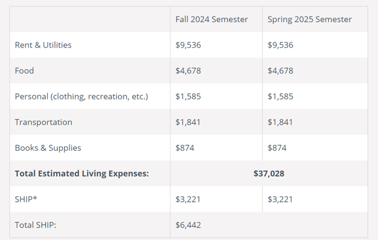Click Spring semester $3,221 SHIP value
This screenshot has width=378, height=240.
(x=280, y=199)
